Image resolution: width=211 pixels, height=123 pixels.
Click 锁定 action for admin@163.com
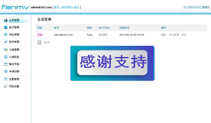pos(184,35)
